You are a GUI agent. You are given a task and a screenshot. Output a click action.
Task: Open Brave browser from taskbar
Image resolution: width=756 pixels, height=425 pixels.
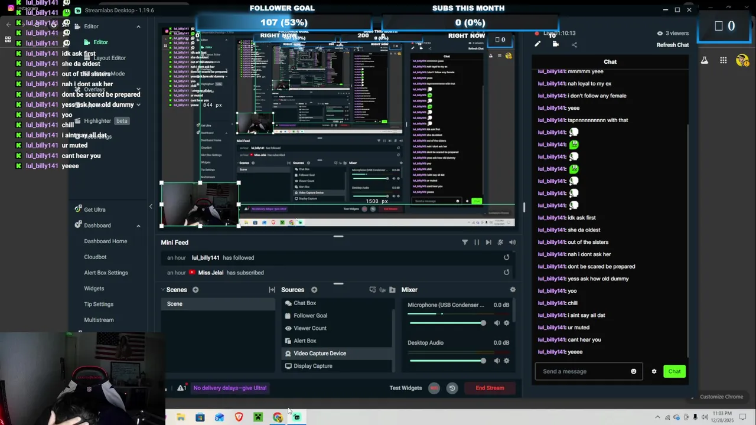(239, 417)
